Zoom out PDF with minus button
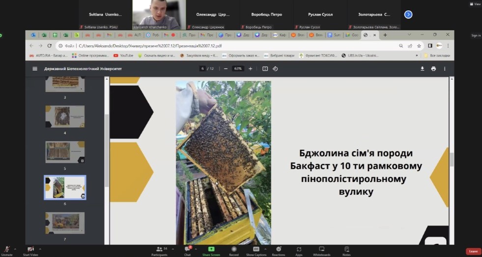Screen dimensions: 482x257 226,69
